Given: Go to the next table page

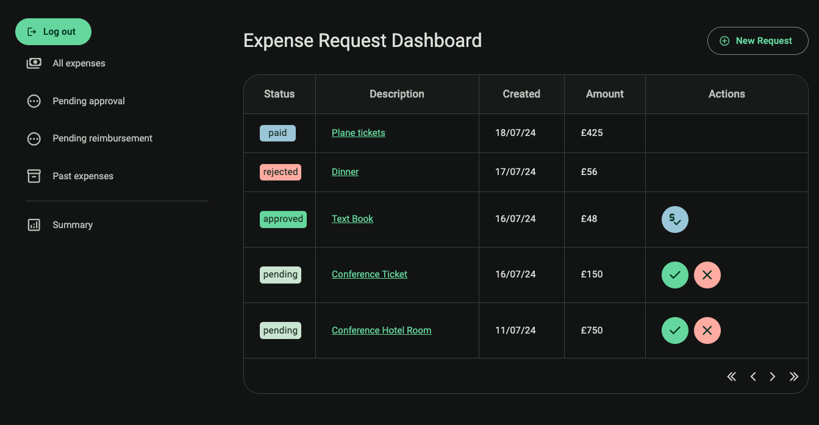Looking at the screenshot, I should tap(773, 377).
